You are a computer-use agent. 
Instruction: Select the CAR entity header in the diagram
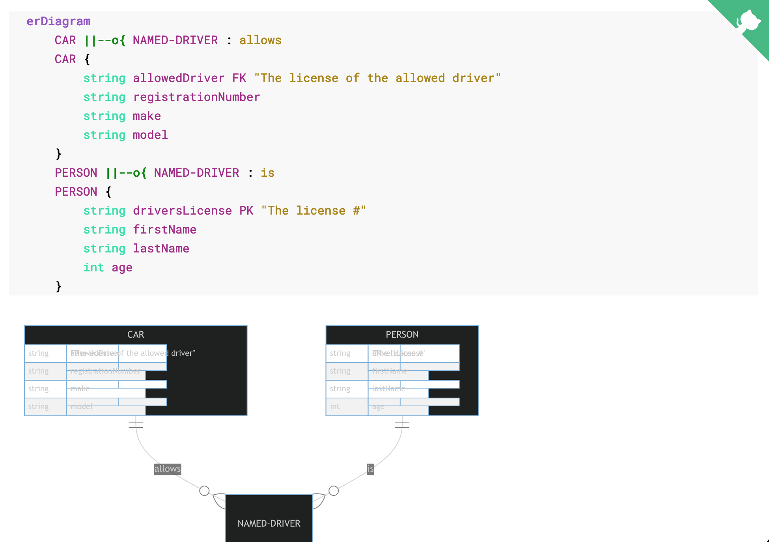click(136, 334)
